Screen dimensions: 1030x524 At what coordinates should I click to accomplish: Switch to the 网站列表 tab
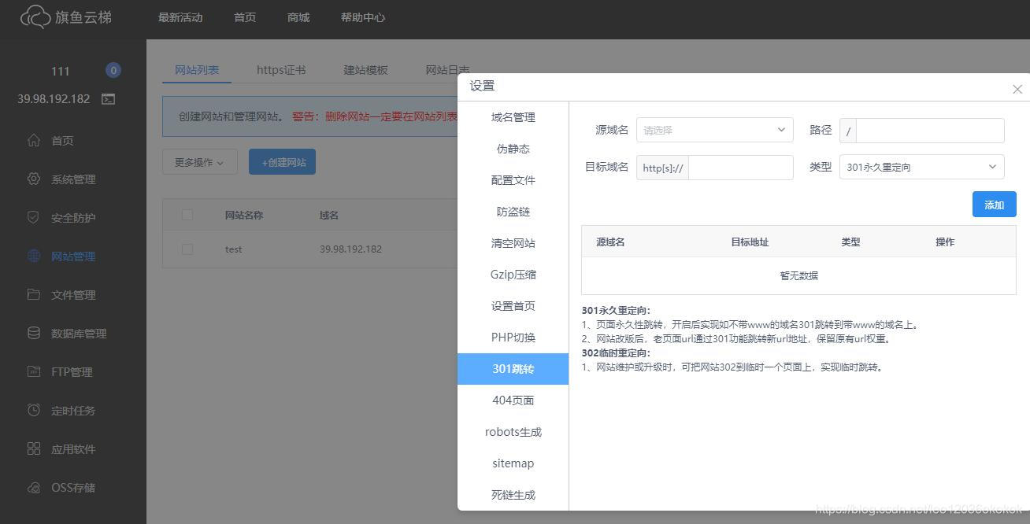197,70
